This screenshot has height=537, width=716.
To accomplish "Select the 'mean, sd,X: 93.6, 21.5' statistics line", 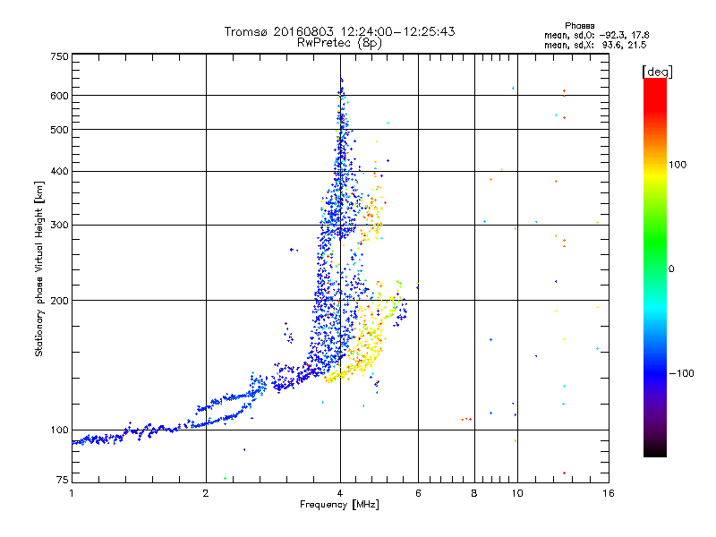I will (595, 45).
